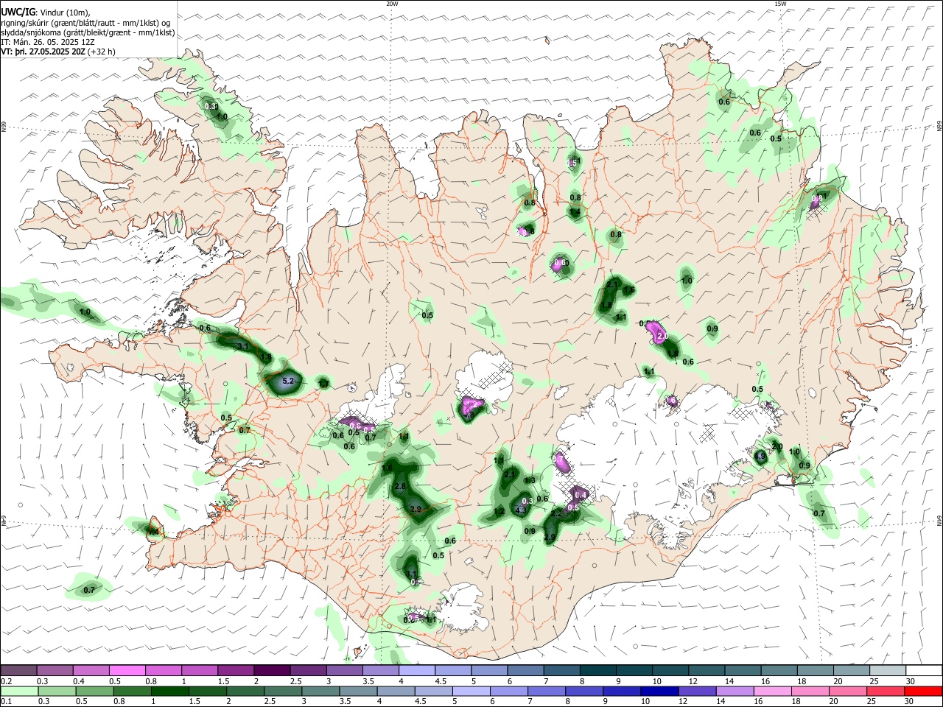Click the "15W" longitude label

pyautogui.click(x=780, y=4)
